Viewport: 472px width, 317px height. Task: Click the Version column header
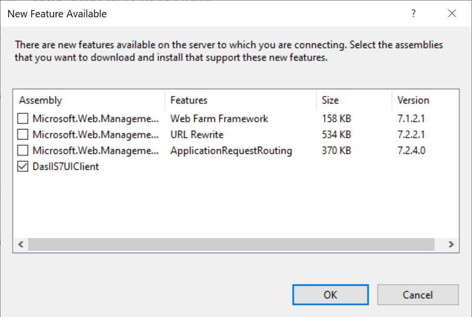coord(413,100)
